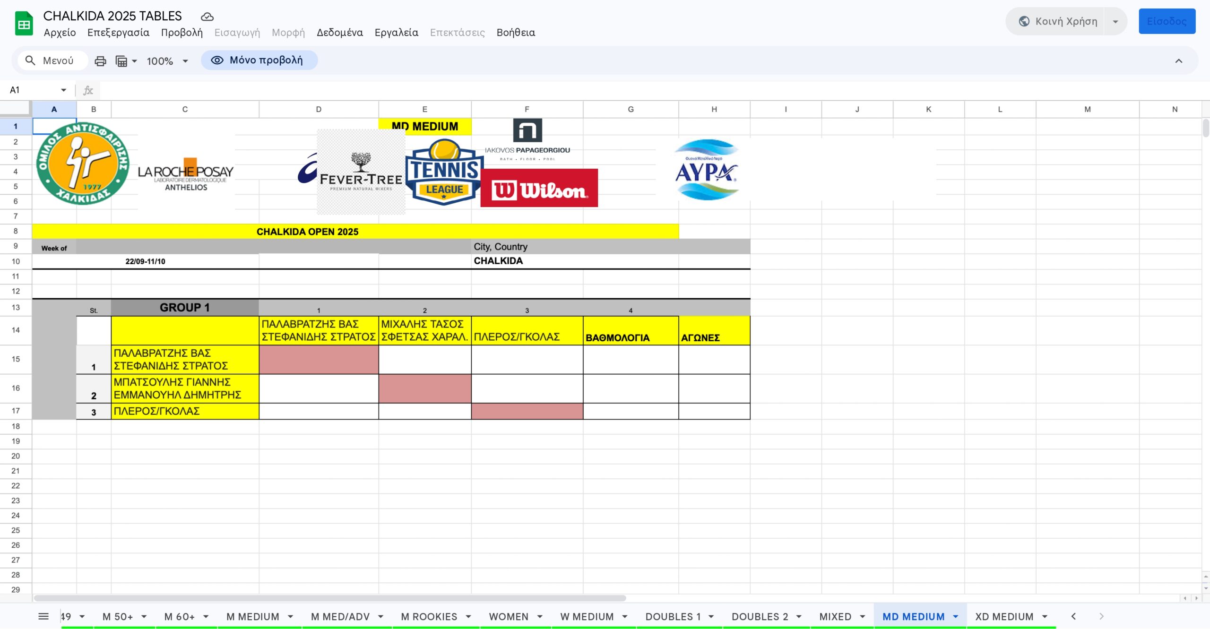1210x629 pixels.
Task: Click the search Μενού box
Action: pyautogui.click(x=53, y=60)
